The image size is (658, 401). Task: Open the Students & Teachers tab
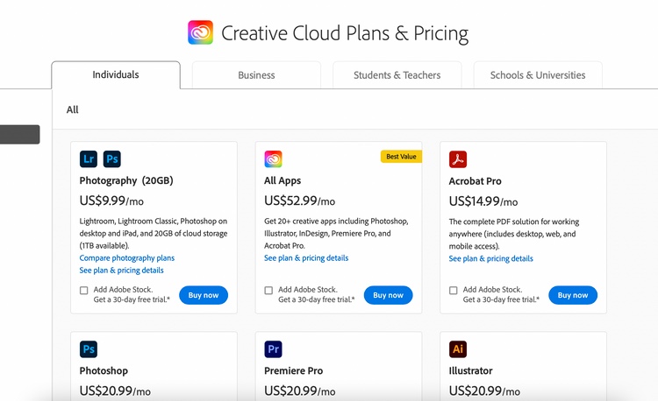(x=397, y=75)
